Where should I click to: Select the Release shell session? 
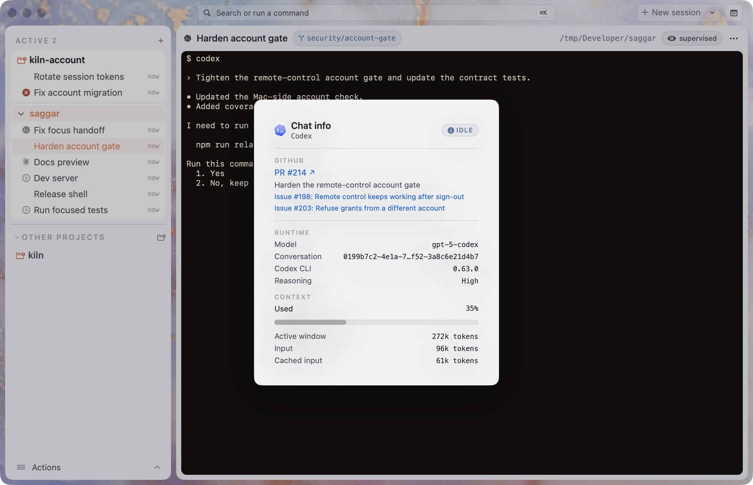point(88,194)
